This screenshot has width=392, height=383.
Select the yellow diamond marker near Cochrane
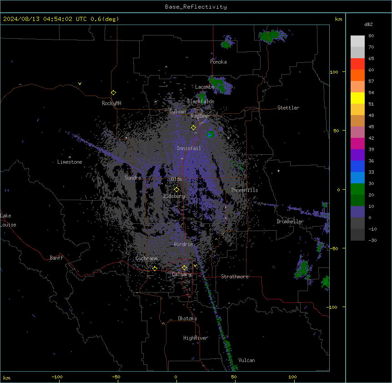coord(155,268)
